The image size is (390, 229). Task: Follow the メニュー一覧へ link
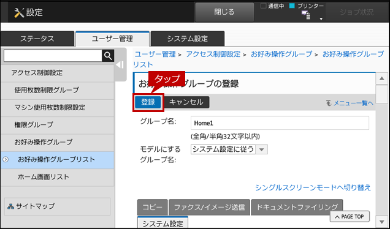350,103
